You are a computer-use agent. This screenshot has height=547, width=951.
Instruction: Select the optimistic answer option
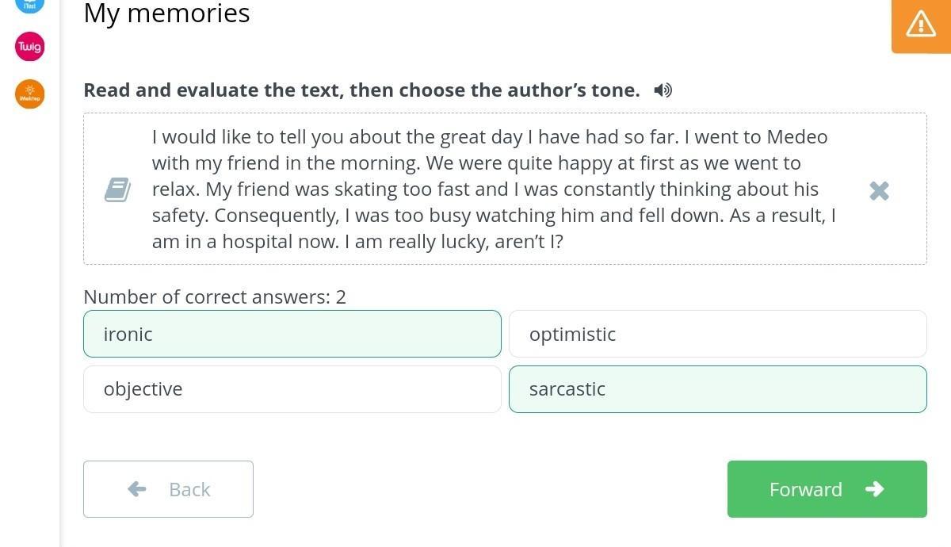717,334
